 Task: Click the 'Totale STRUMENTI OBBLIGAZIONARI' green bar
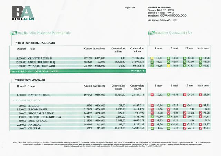[78, 71]
